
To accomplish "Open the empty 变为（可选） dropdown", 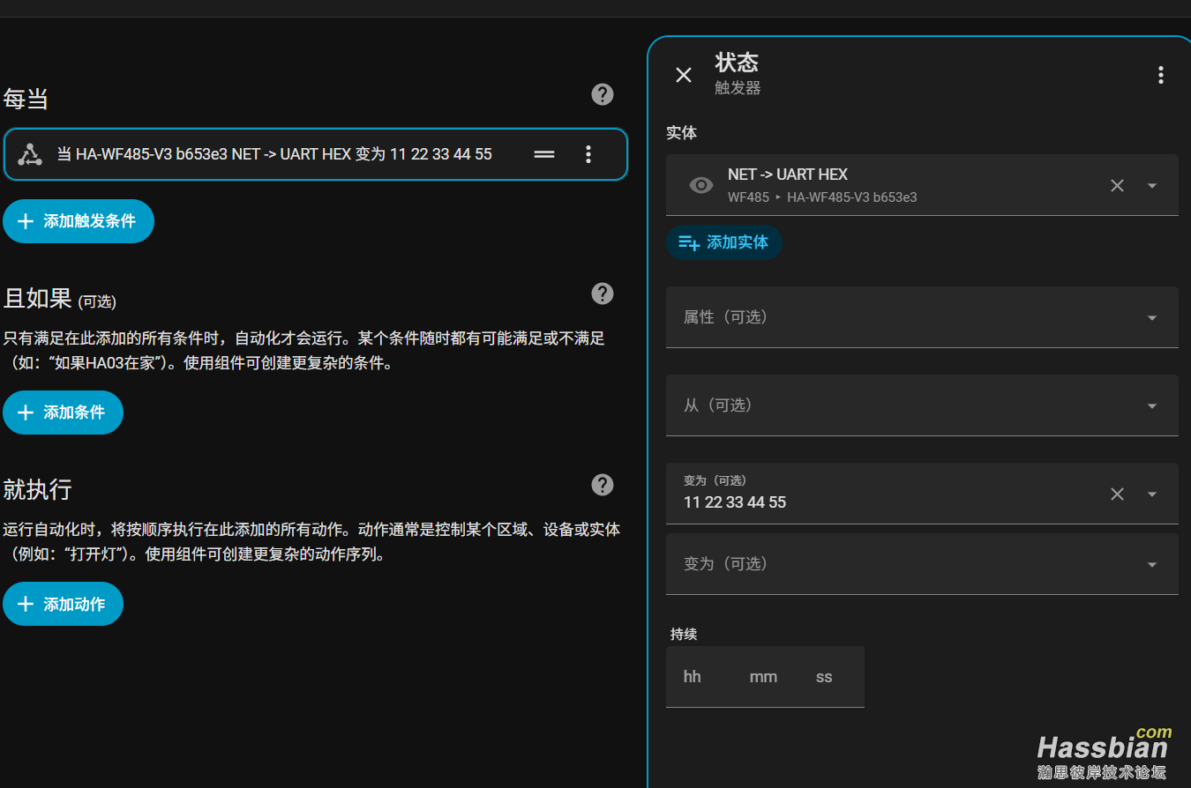I will (922, 564).
